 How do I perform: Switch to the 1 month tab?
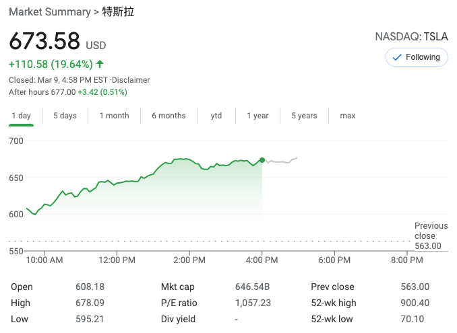pos(115,116)
